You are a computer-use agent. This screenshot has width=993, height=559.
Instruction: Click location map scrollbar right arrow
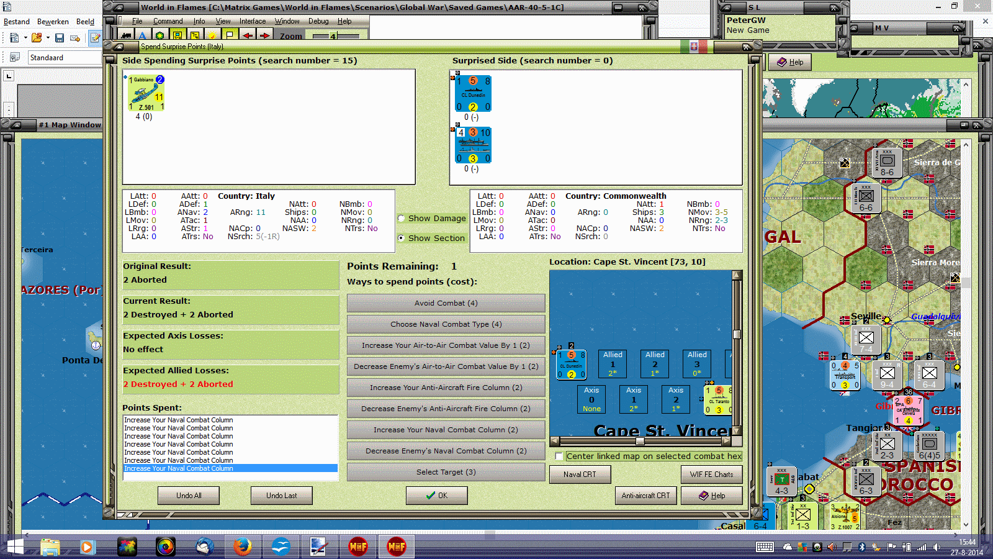pos(727,441)
